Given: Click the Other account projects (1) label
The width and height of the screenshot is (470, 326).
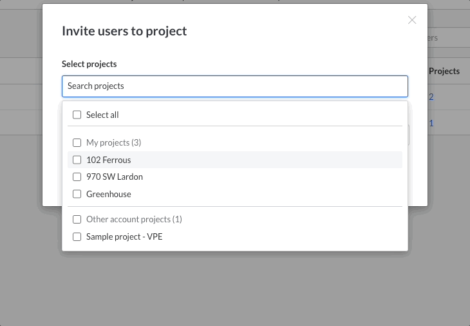Looking at the screenshot, I should point(134,220).
